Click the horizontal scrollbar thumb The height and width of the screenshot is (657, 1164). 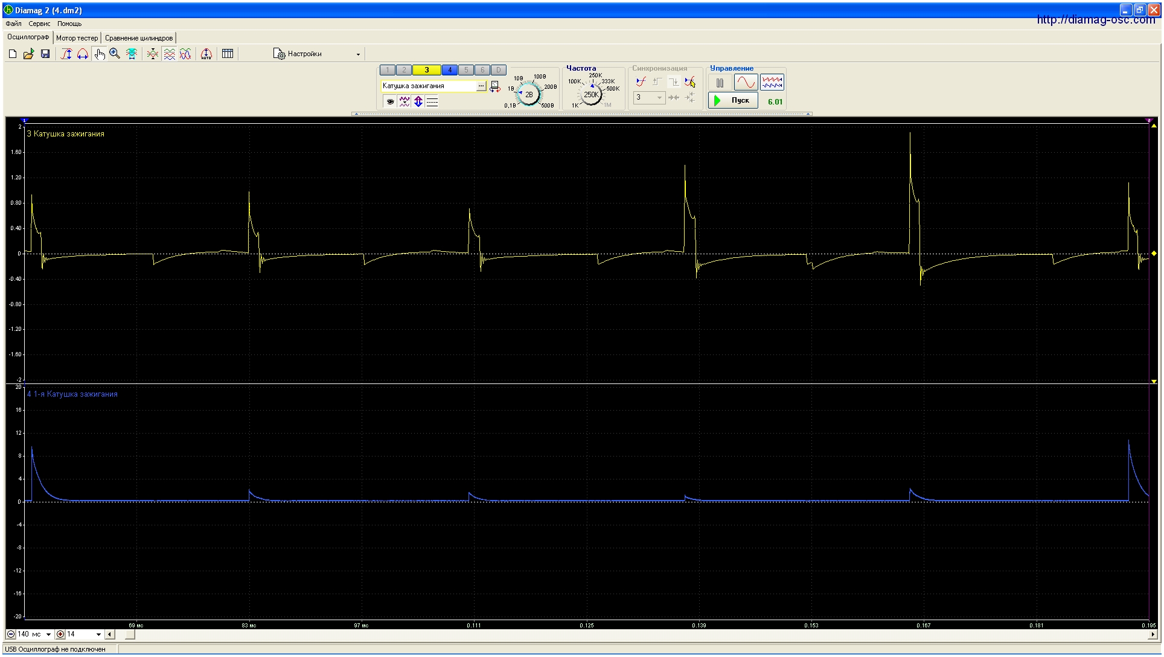click(130, 635)
